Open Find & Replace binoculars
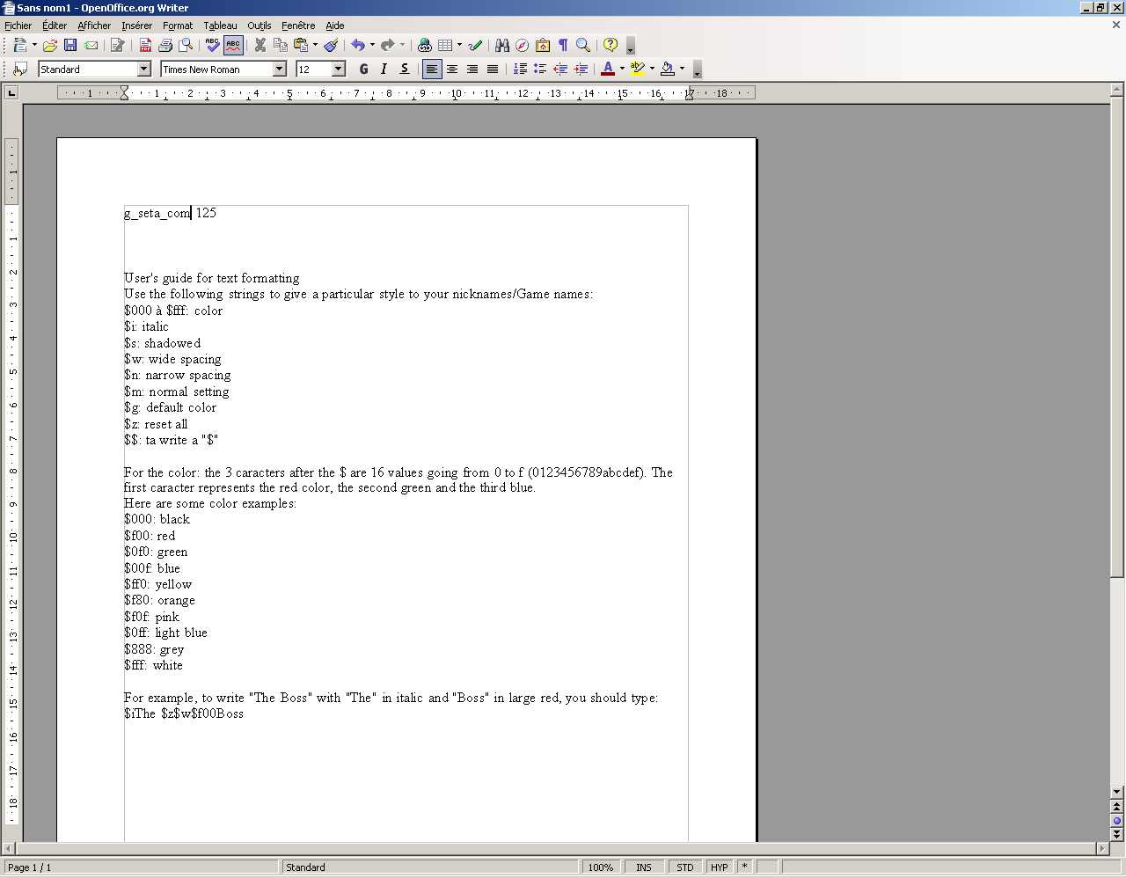 pyautogui.click(x=502, y=45)
